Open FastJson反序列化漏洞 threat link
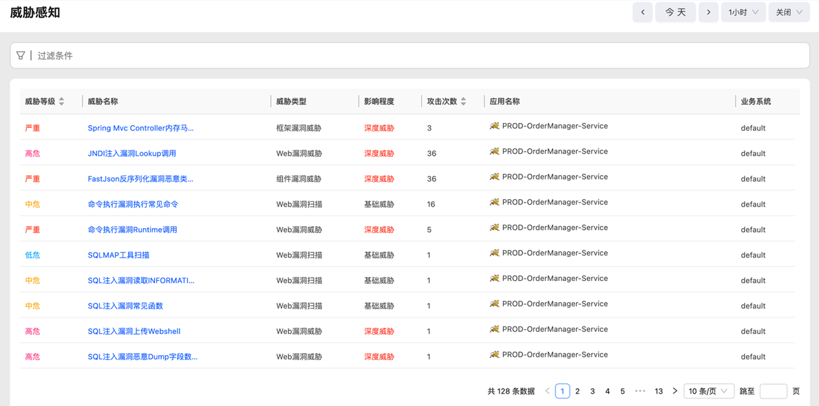Screen dimensions: 819x406 coord(140,179)
